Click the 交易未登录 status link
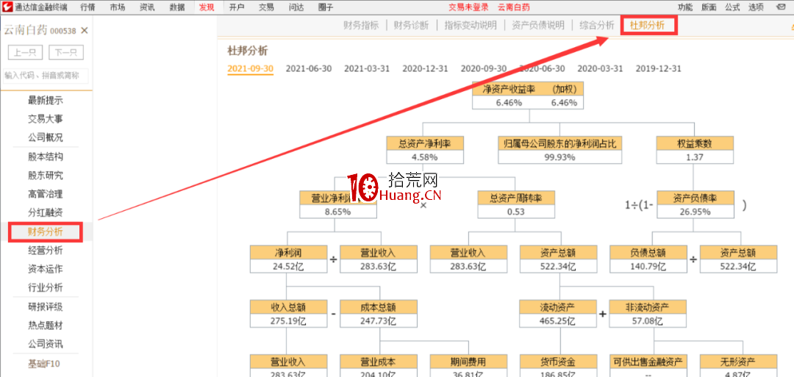 coord(468,7)
